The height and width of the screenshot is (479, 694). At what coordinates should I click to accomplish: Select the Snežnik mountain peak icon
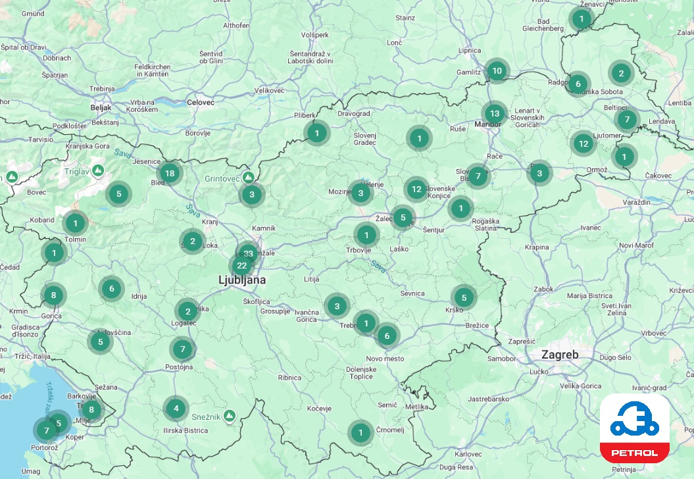coord(229,416)
